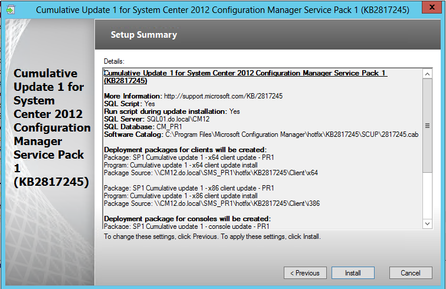Click the 'To change these settings' instruction text

(212, 237)
